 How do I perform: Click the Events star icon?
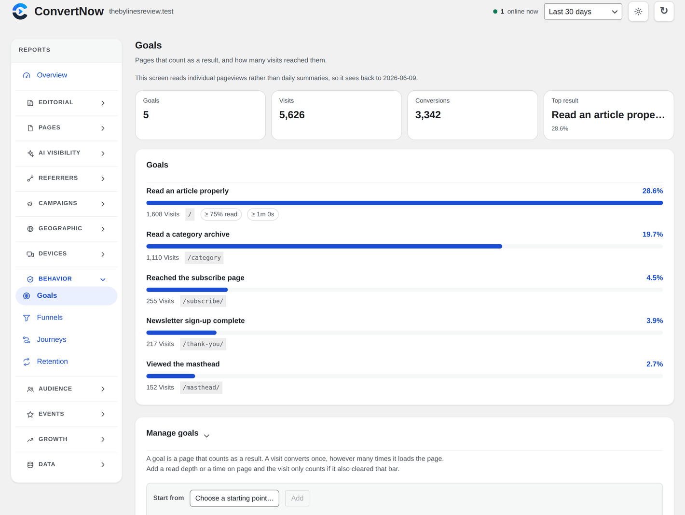click(30, 414)
